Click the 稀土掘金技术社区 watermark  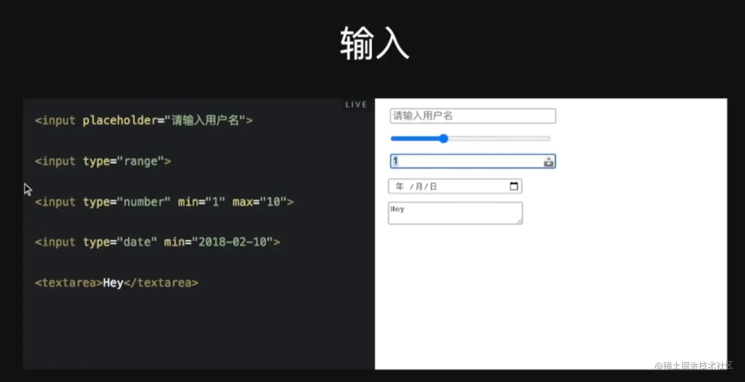[696, 366]
